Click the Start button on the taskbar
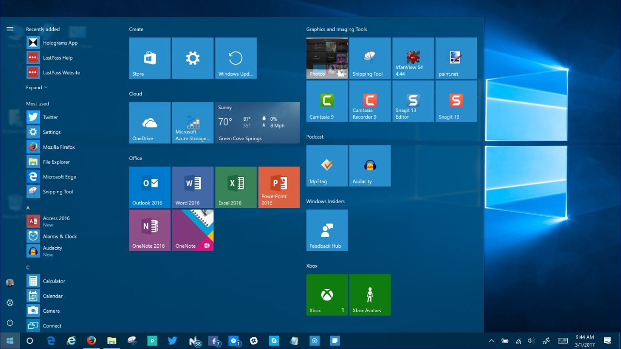Viewport: 621px width, 349px height. (x=10, y=341)
